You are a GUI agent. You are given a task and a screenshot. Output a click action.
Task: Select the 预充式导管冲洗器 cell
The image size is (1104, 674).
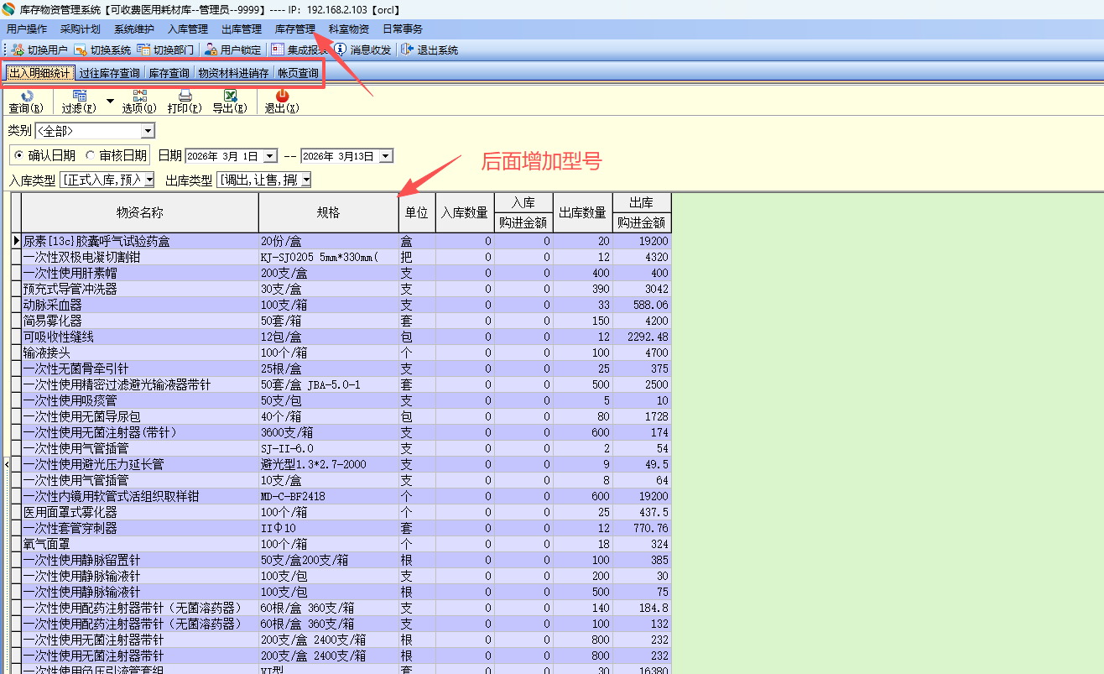[140, 289]
